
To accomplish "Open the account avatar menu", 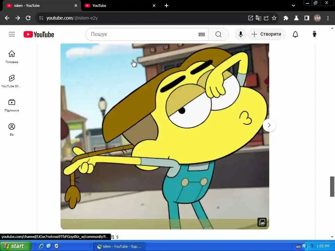I will tap(314, 34).
